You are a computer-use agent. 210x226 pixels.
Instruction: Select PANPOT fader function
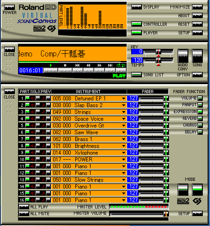pos(200,105)
